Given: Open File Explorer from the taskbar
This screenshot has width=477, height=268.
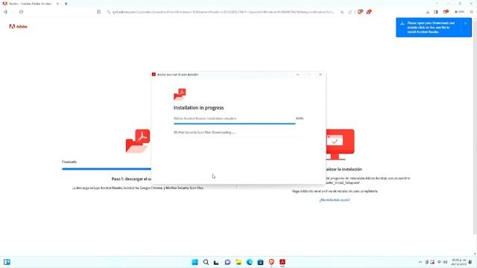Looking at the screenshot, I should coord(238,262).
